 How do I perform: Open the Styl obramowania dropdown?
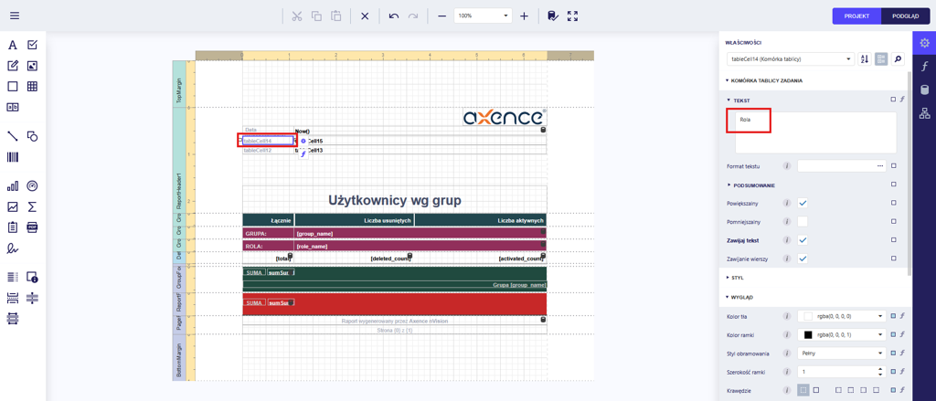[x=841, y=353]
